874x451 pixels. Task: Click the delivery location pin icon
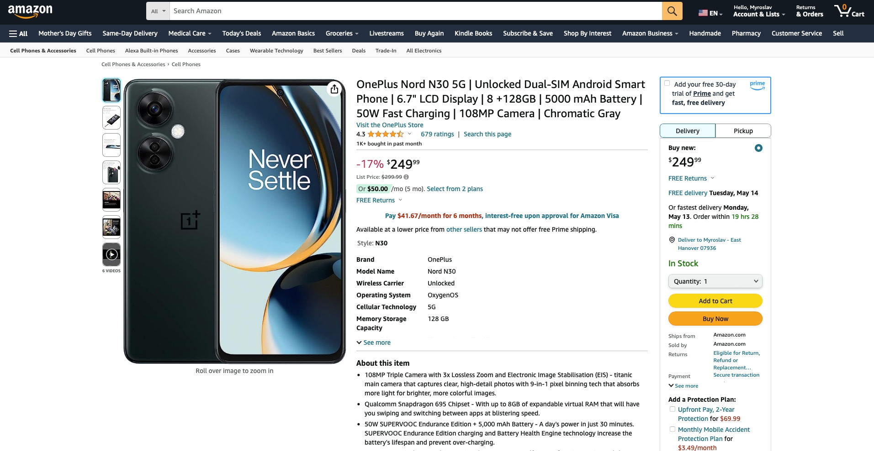[672, 240]
